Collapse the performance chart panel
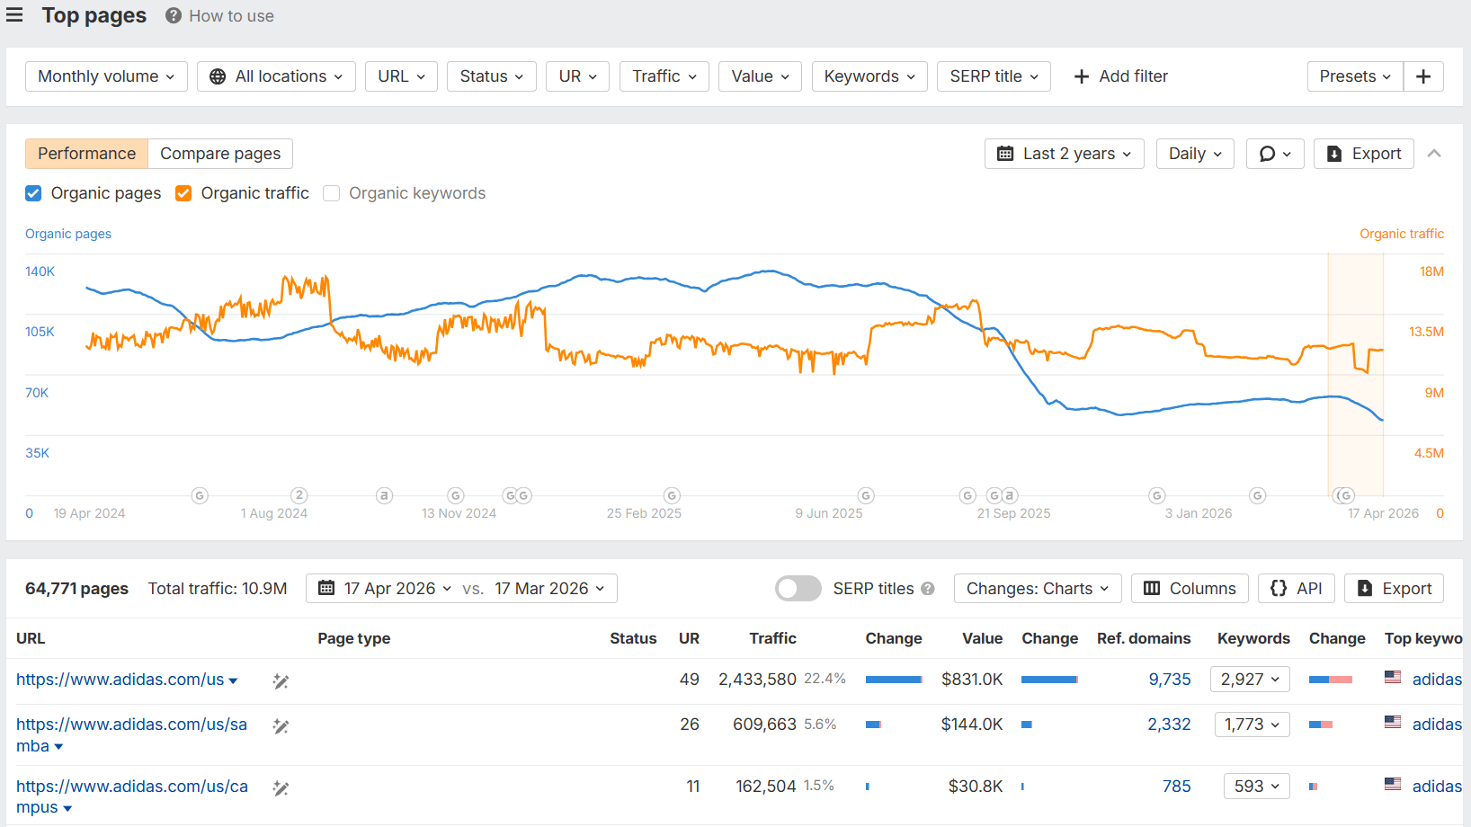The image size is (1471, 827). click(1434, 154)
